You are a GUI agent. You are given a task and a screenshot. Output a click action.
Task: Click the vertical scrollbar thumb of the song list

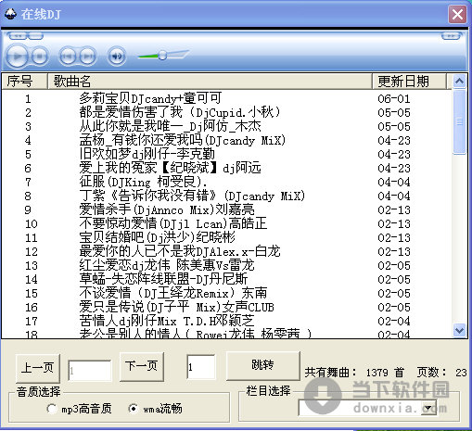(459, 121)
